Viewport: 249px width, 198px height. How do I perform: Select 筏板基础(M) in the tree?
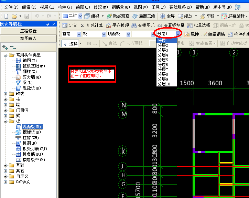click(x=34, y=66)
